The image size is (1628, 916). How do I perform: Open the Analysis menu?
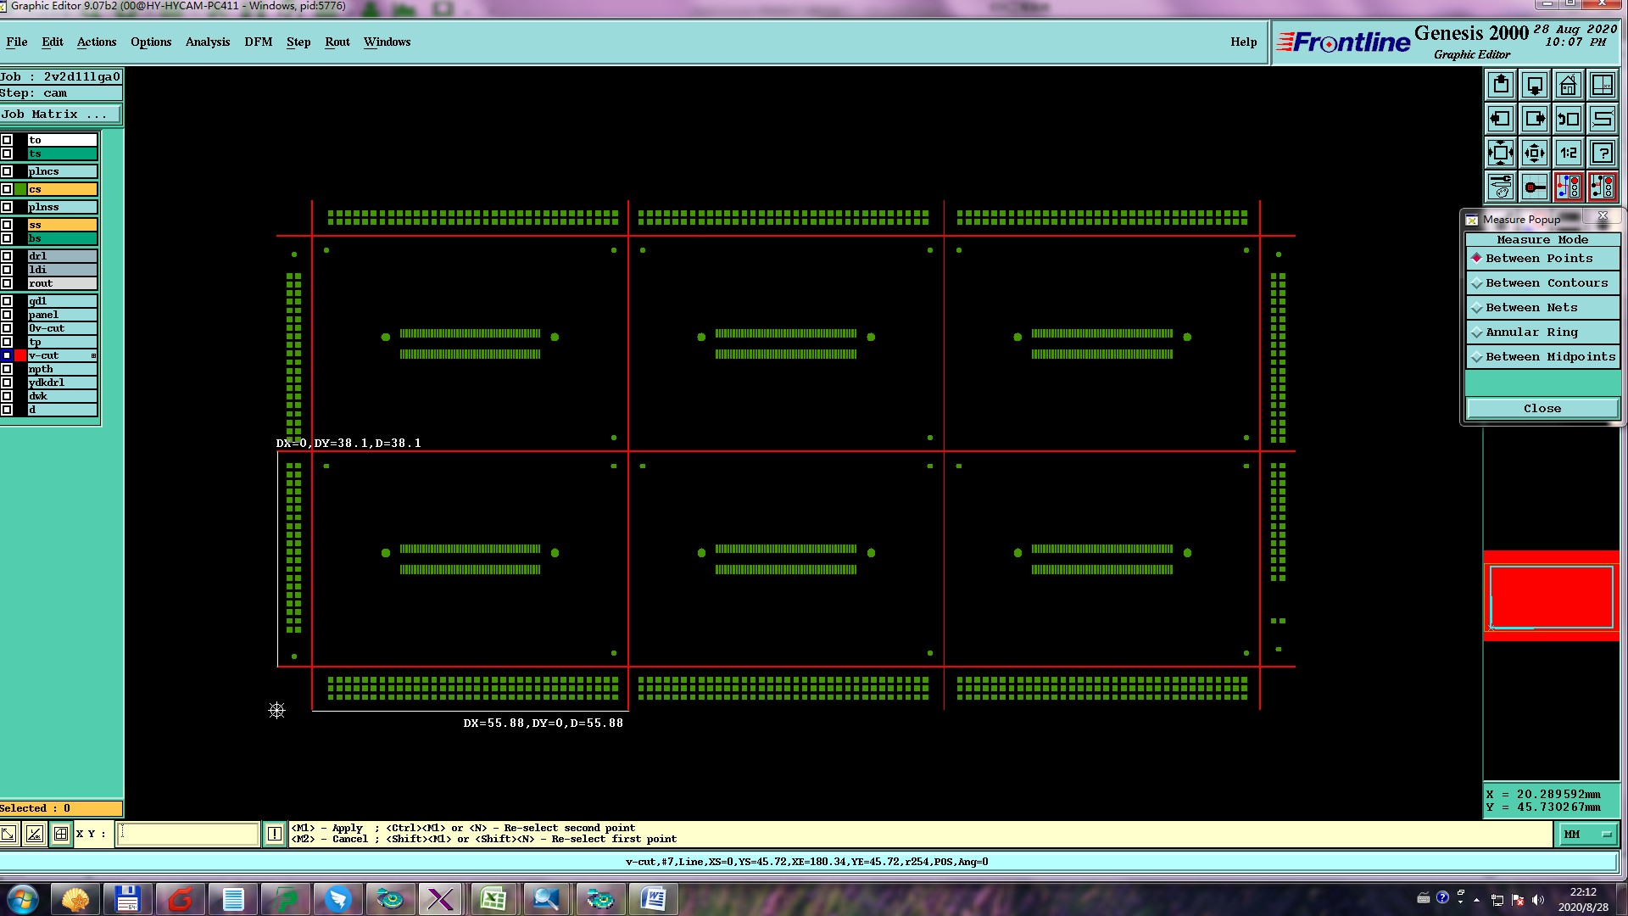[x=207, y=42]
